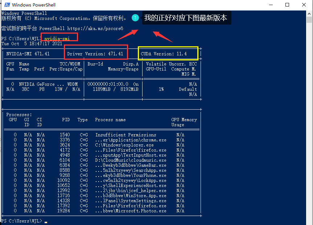313x225 pixels.
Task: Click the firefox.exe entry with PID 4172
Action: pos(131,150)
